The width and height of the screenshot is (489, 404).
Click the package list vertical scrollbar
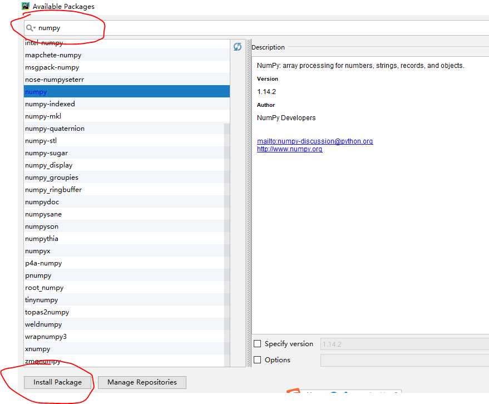point(227,245)
